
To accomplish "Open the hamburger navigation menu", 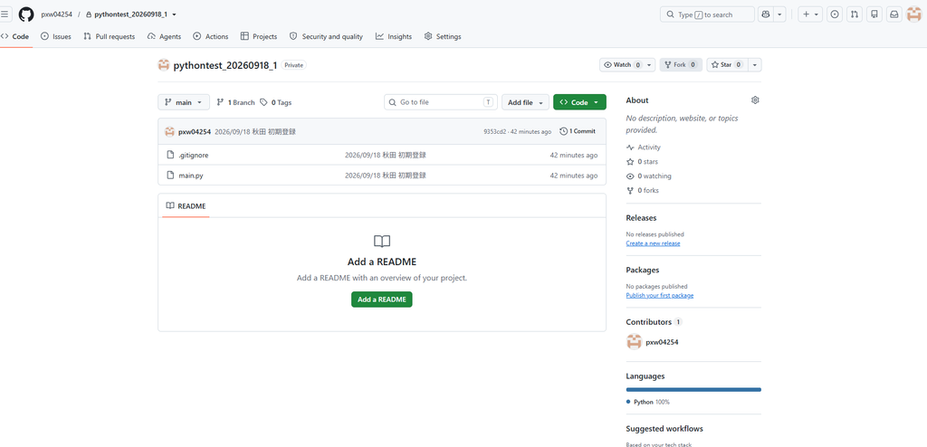I will coord(5,14).
